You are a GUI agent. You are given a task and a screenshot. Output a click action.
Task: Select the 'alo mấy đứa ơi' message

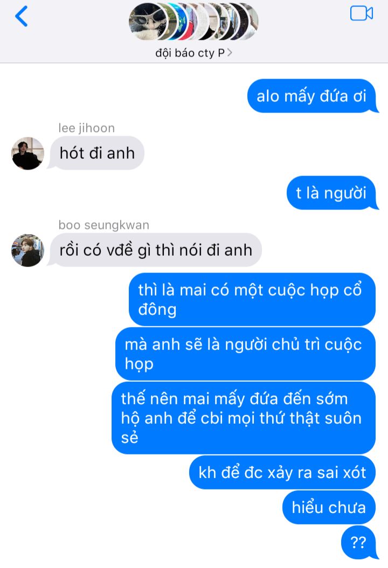(x=312, y=96)
